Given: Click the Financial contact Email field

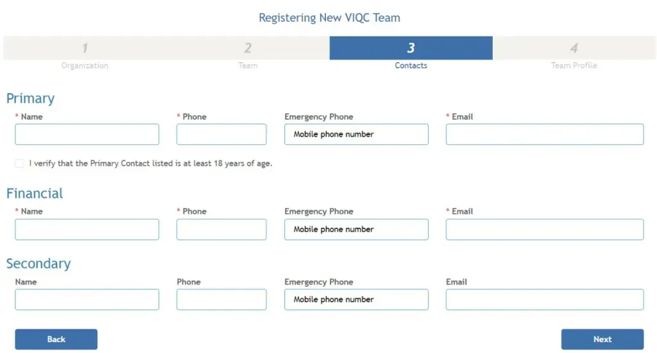Looking at the screenshot, I should tap(545, 229).
